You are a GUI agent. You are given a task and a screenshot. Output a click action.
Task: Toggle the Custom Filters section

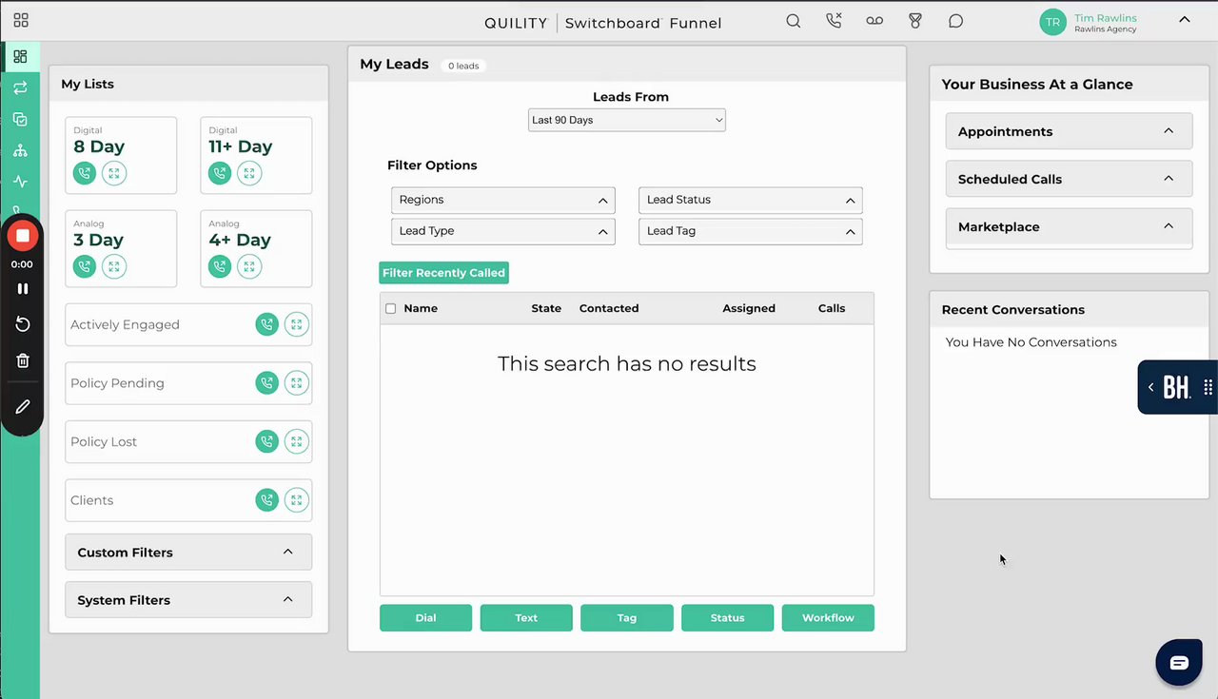click(188, 553)
